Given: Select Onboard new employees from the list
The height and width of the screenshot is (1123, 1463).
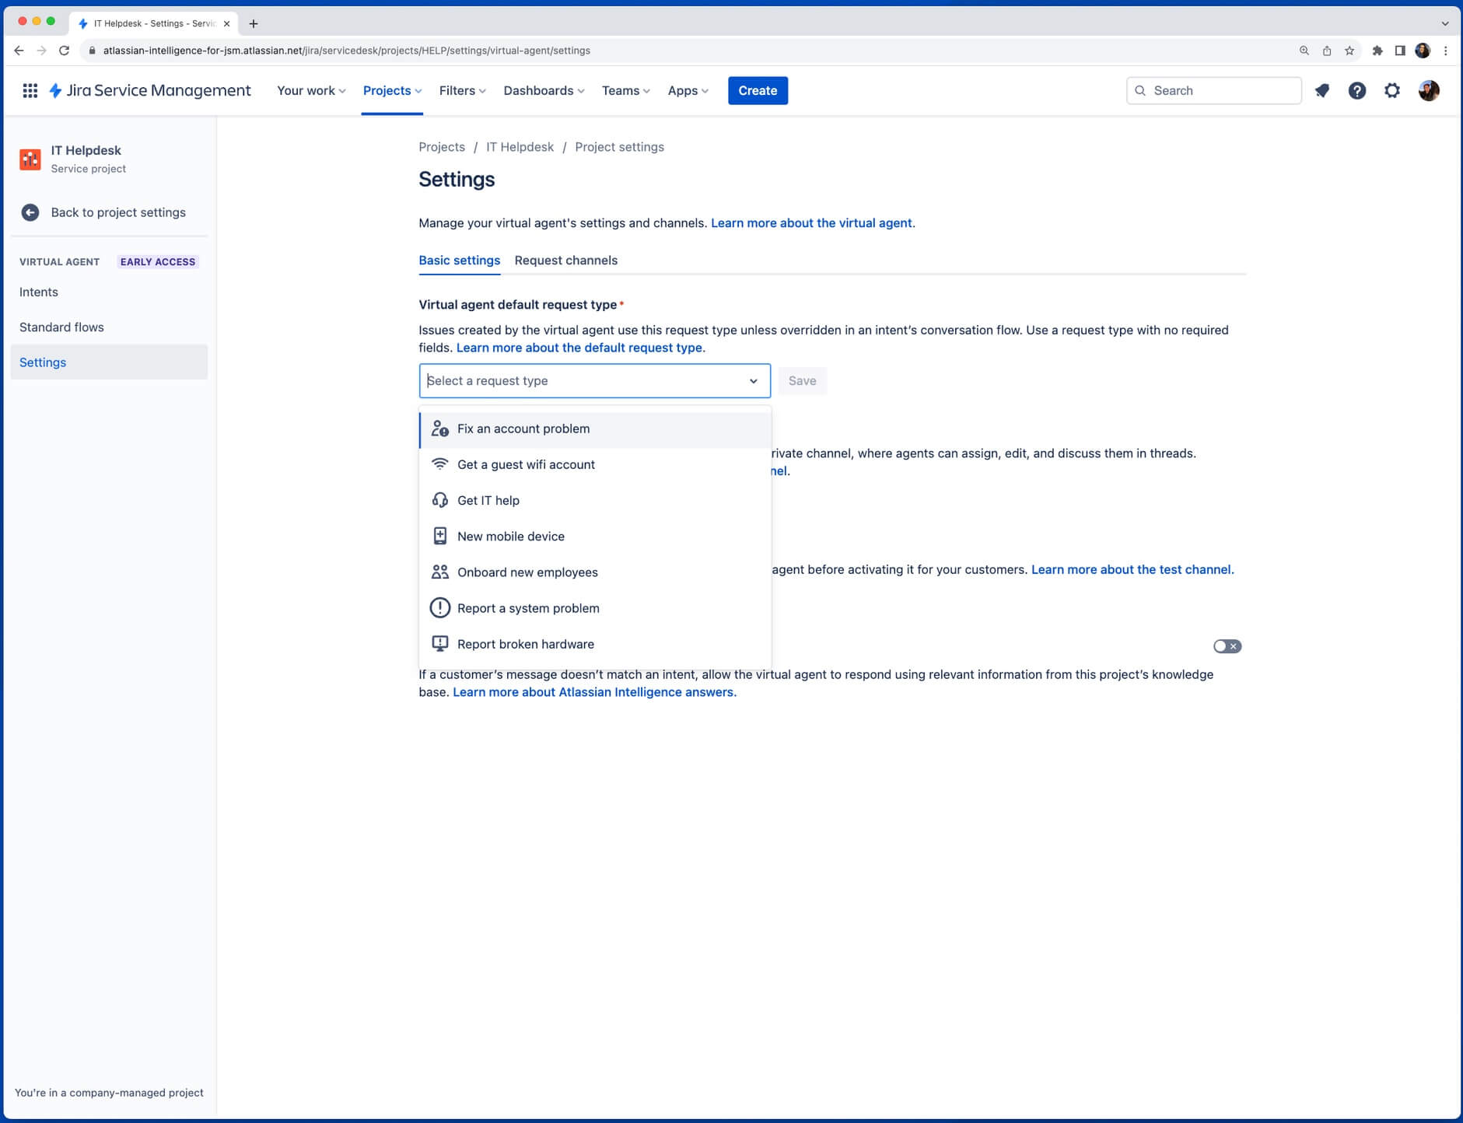Looking at the screenshot, I should click(x=527, y=572).
